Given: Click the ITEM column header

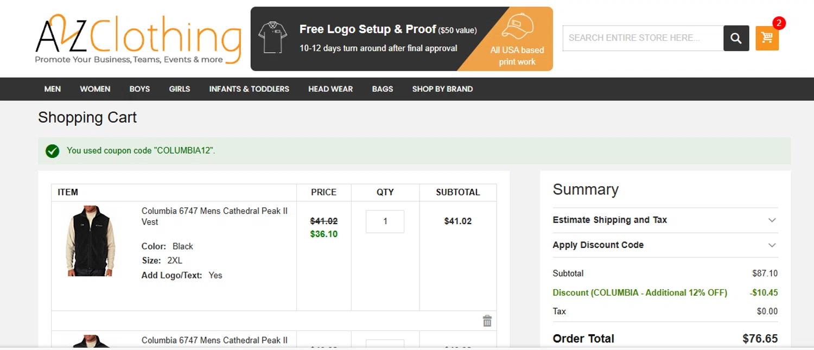Looking at the screenshot, I should pyautogui.click(x=68, y=192).
